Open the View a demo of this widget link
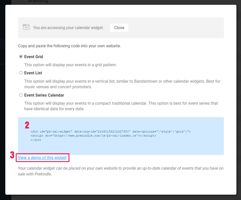This screenshot has width=241, height=200. (x=42, y=158)
